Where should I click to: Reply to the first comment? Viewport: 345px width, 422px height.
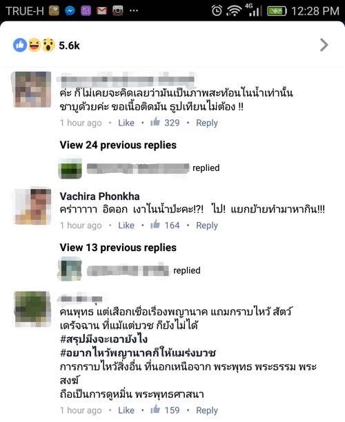pyautogui.click(x=207, y=123)
